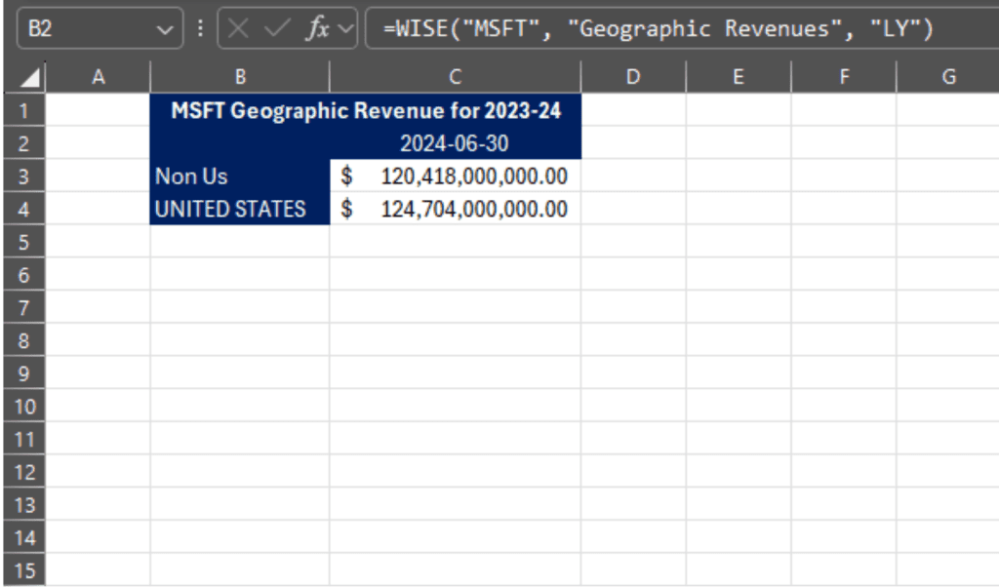Open the chevron dropdown next to fx
Viewport: 999px width, 587px height.
pyautogui.click(x=345, y=29)
